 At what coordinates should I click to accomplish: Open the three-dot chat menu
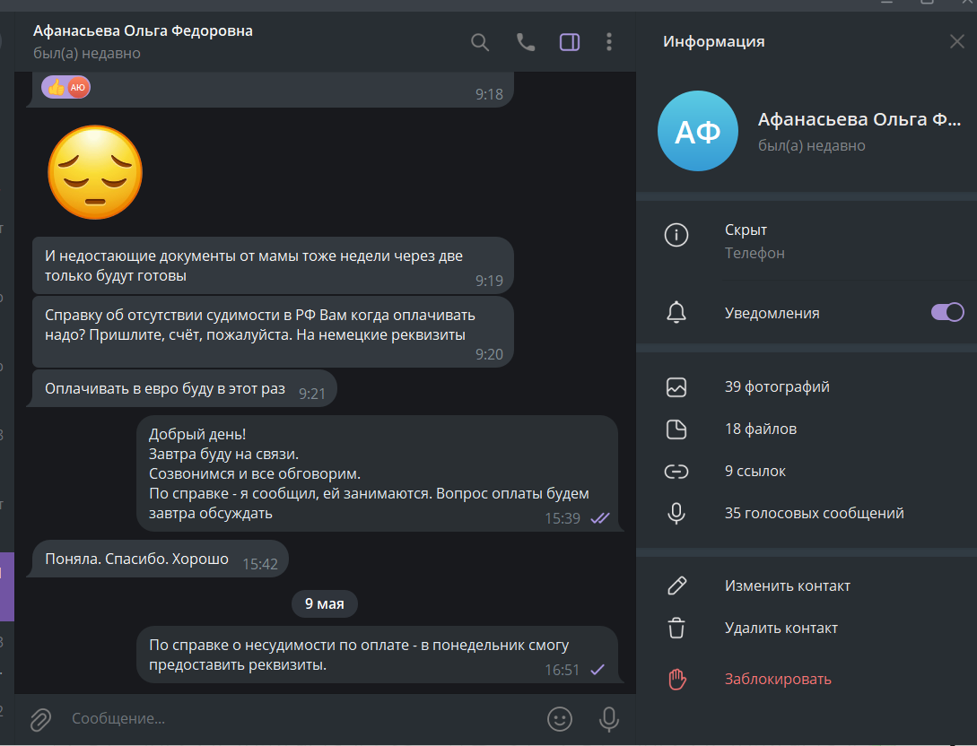pos(609,42)
